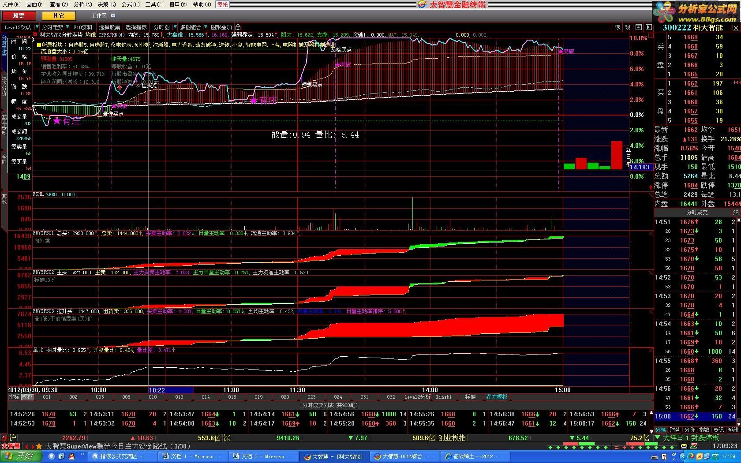Select the 分笔 tab in quote panel
741x463 pixels.
pyautogui.click(x=661, y=430)
